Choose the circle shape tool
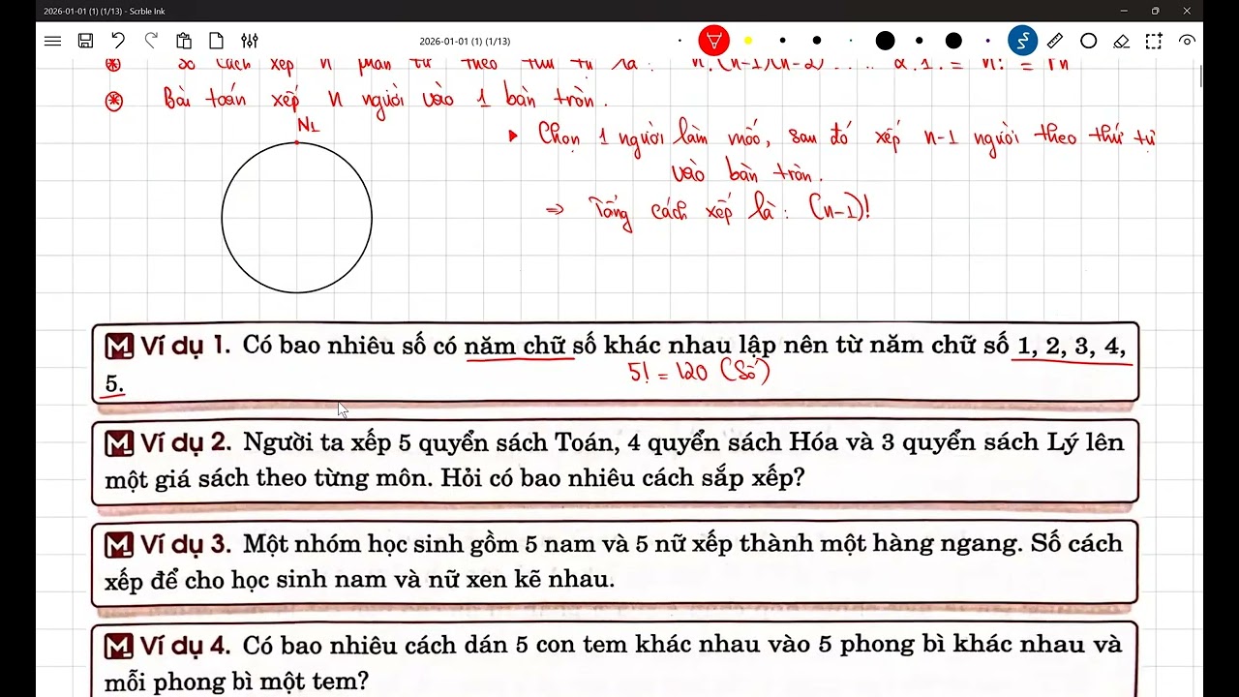1239x697 pixels. coord(1089,41)
